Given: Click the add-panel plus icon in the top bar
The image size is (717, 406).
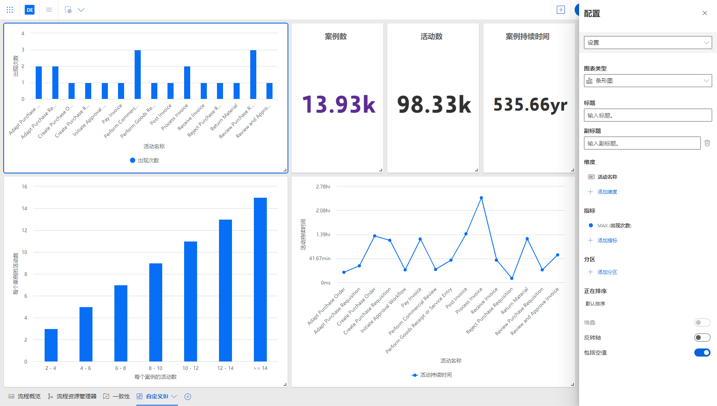Looking at the screenshot, I should [x=561, y=10].
